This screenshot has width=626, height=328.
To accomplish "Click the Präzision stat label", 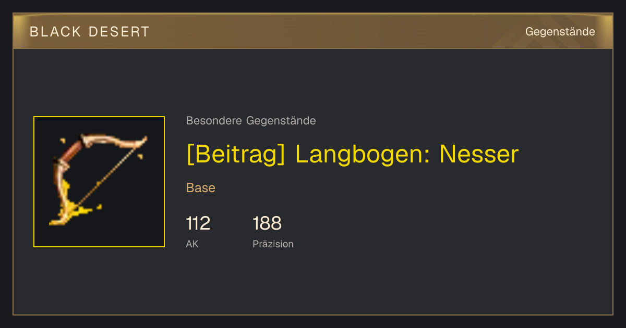I will point(273,244).
